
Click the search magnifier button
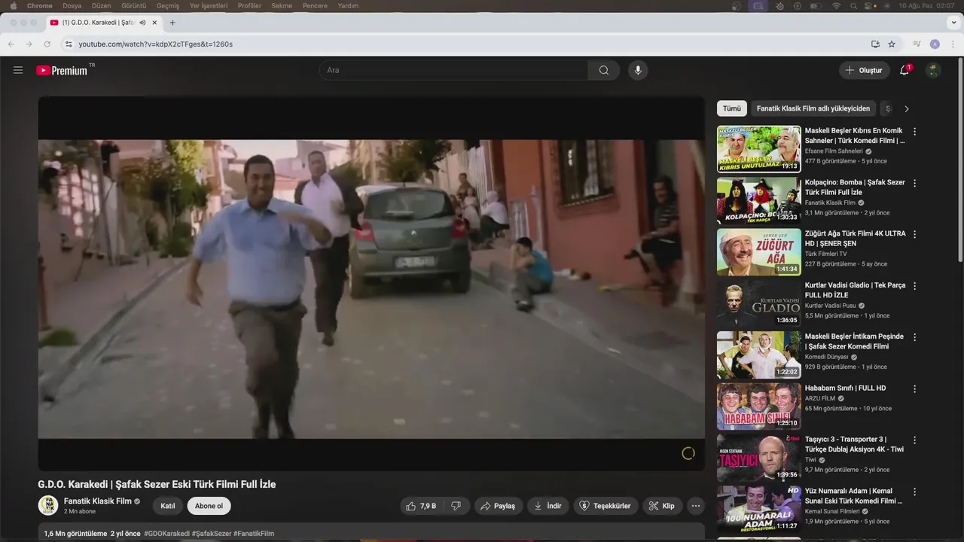604,70
